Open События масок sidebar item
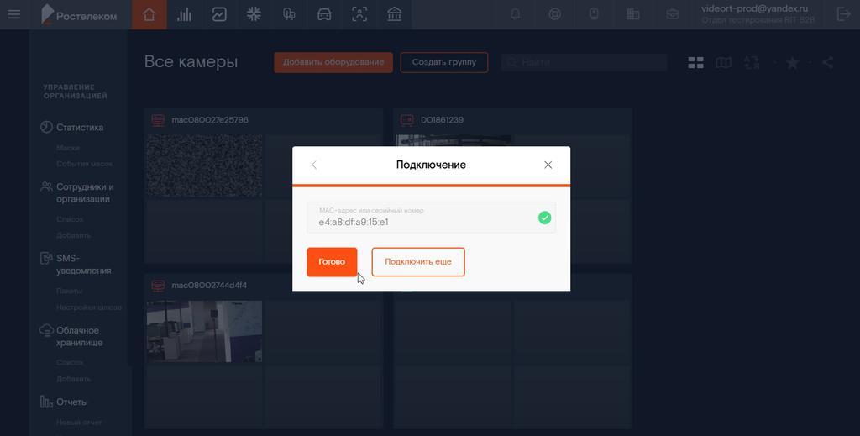This screenshot has width=860, height=436. [85, 164]
